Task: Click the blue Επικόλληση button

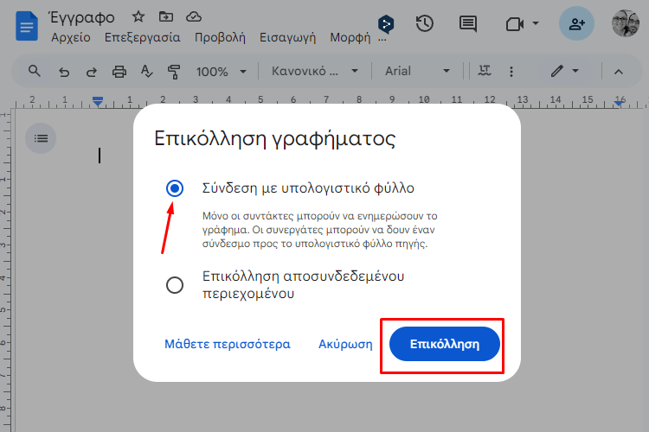Action: tap(445, 344)
